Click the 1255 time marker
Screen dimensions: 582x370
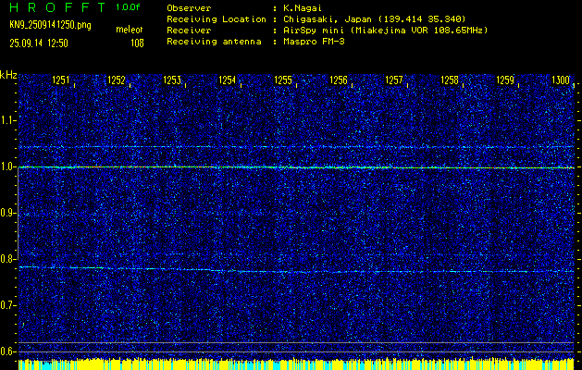(283, 80)
